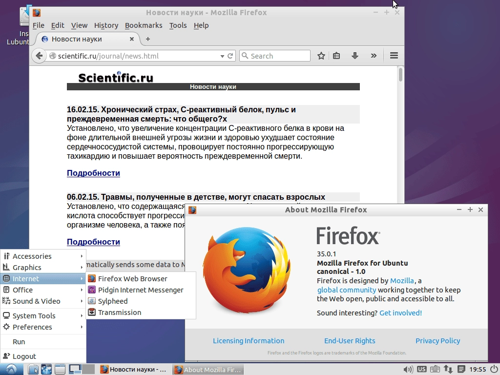
Task: Launch Pidgin Internet Messenger
Action: [141, 290]
